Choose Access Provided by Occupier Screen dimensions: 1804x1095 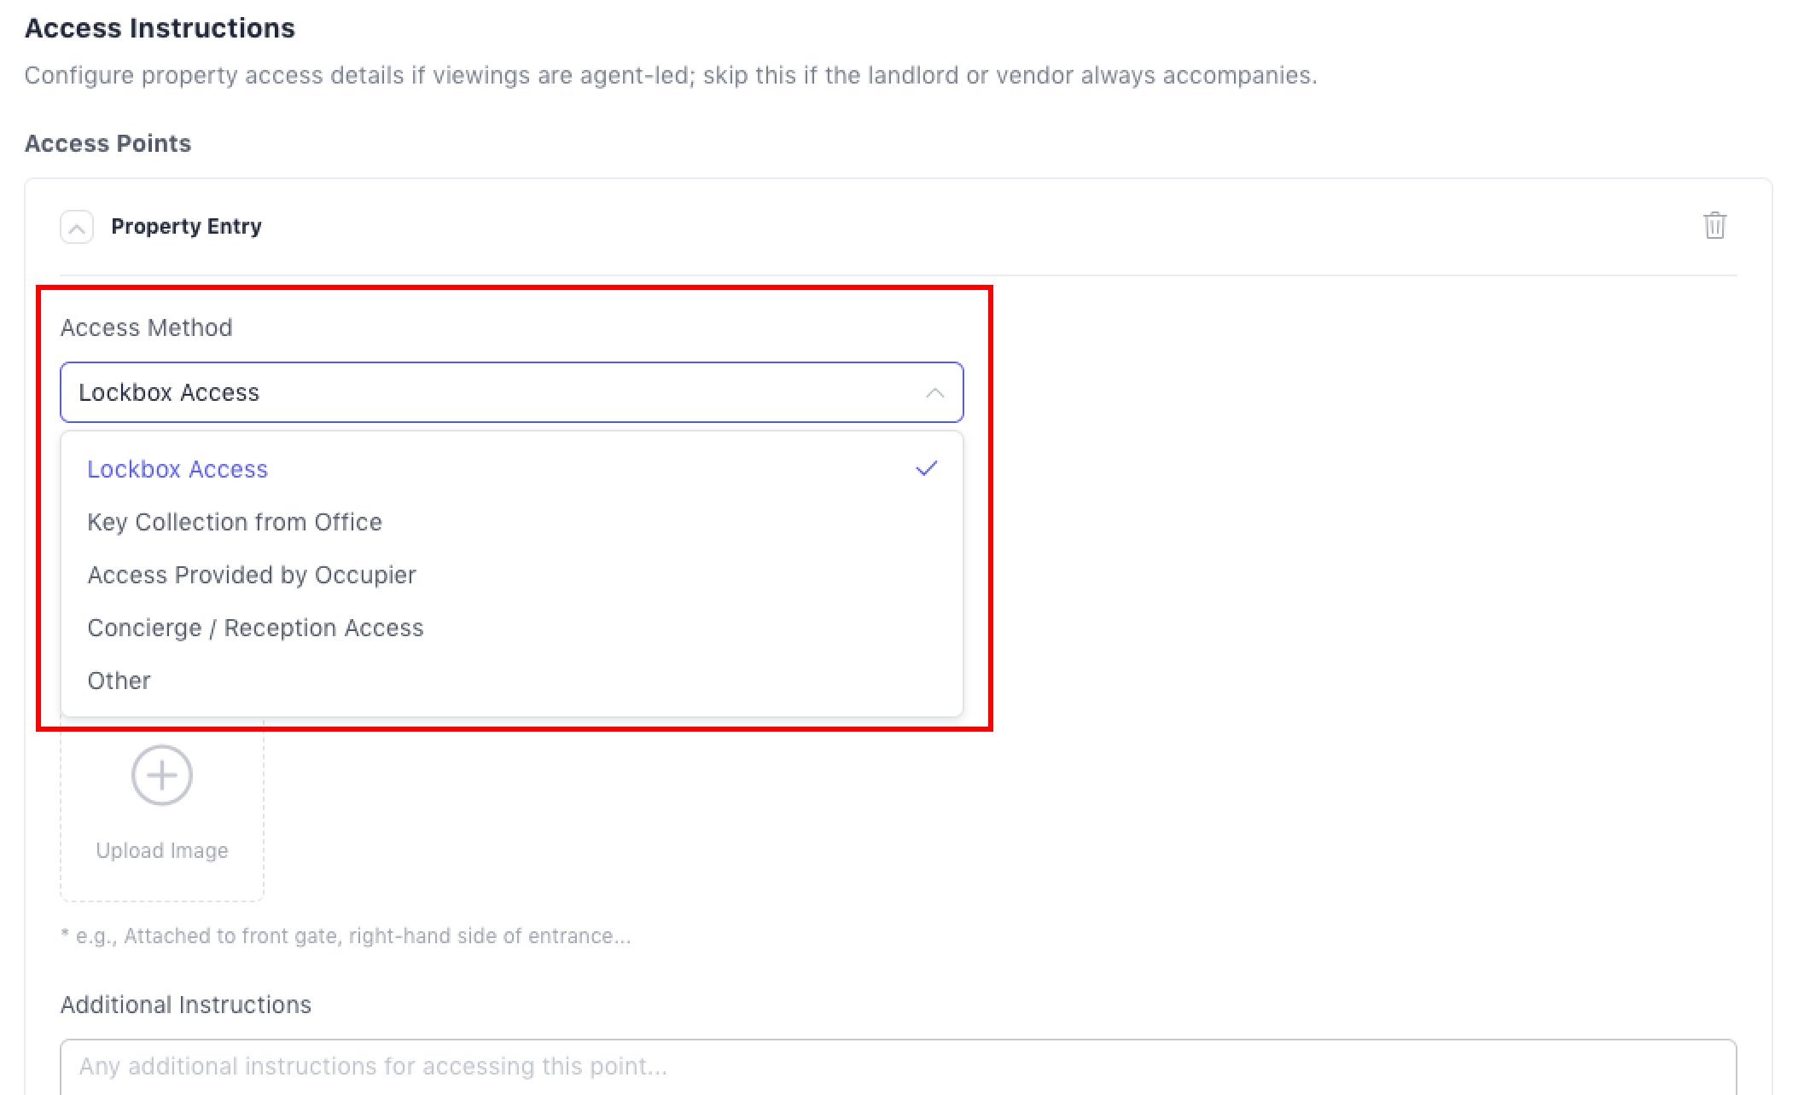252,575
